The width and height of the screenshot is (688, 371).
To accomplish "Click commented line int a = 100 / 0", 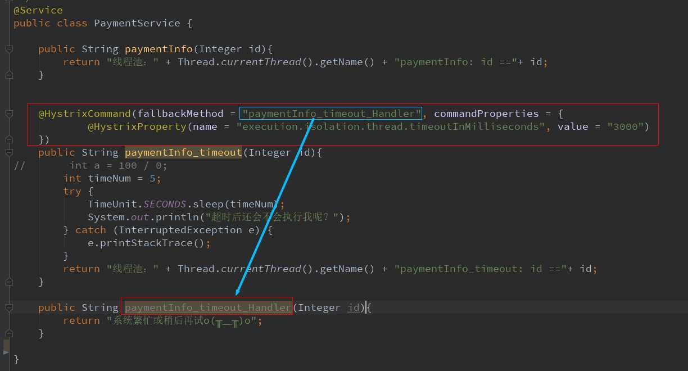I will [x=119, y=165].
